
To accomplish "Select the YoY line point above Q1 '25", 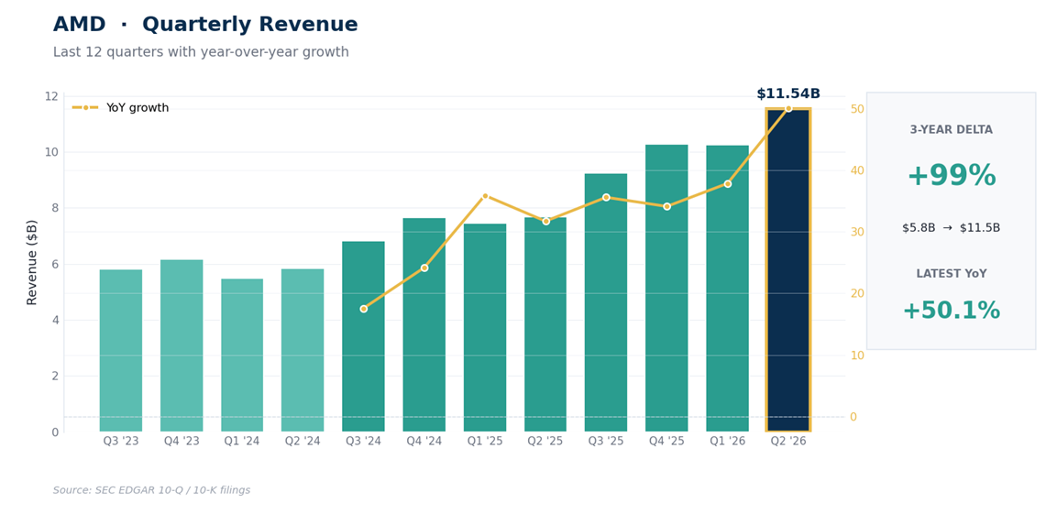I will click(x=485, y=196).
